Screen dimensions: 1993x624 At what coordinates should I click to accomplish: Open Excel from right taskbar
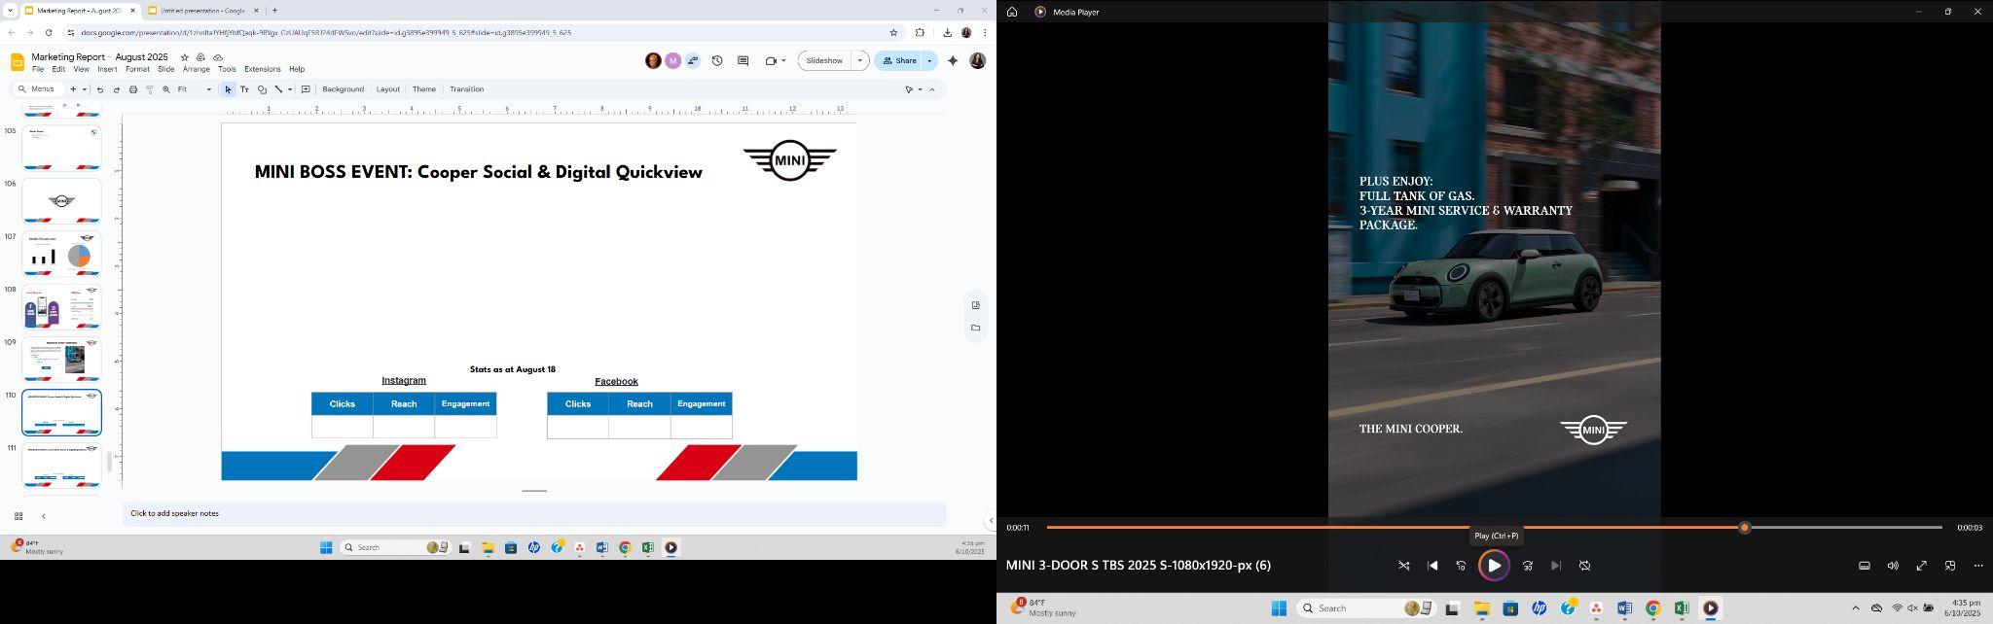click(x=1682, y=608)
